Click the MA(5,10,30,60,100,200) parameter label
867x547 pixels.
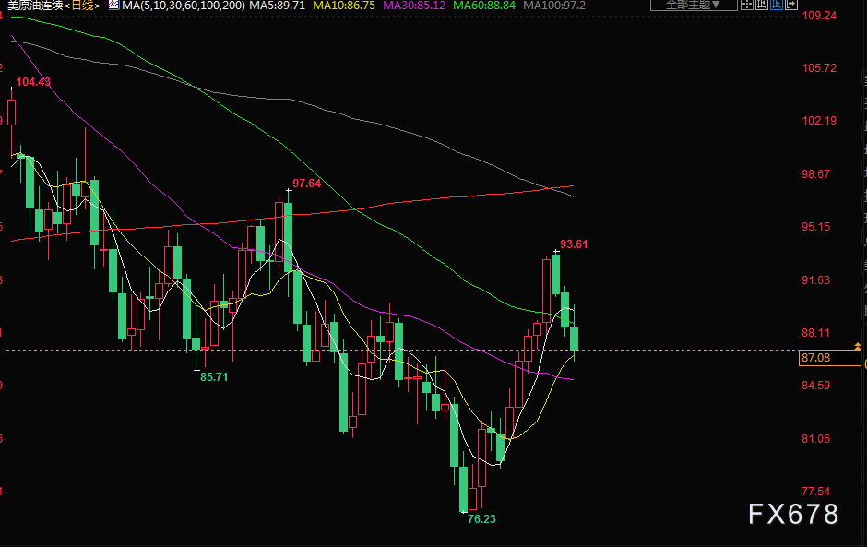183,6
